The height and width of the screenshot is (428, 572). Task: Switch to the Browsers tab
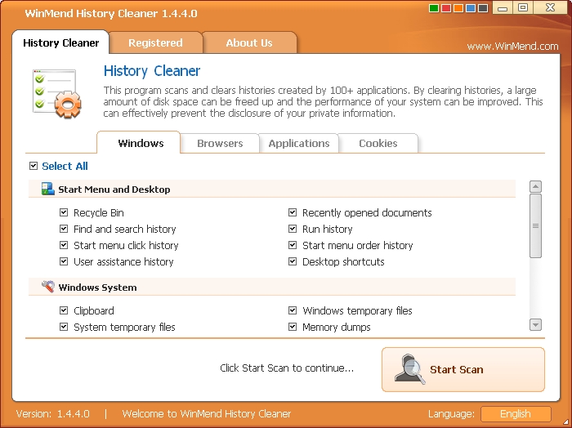coord(220,143)
